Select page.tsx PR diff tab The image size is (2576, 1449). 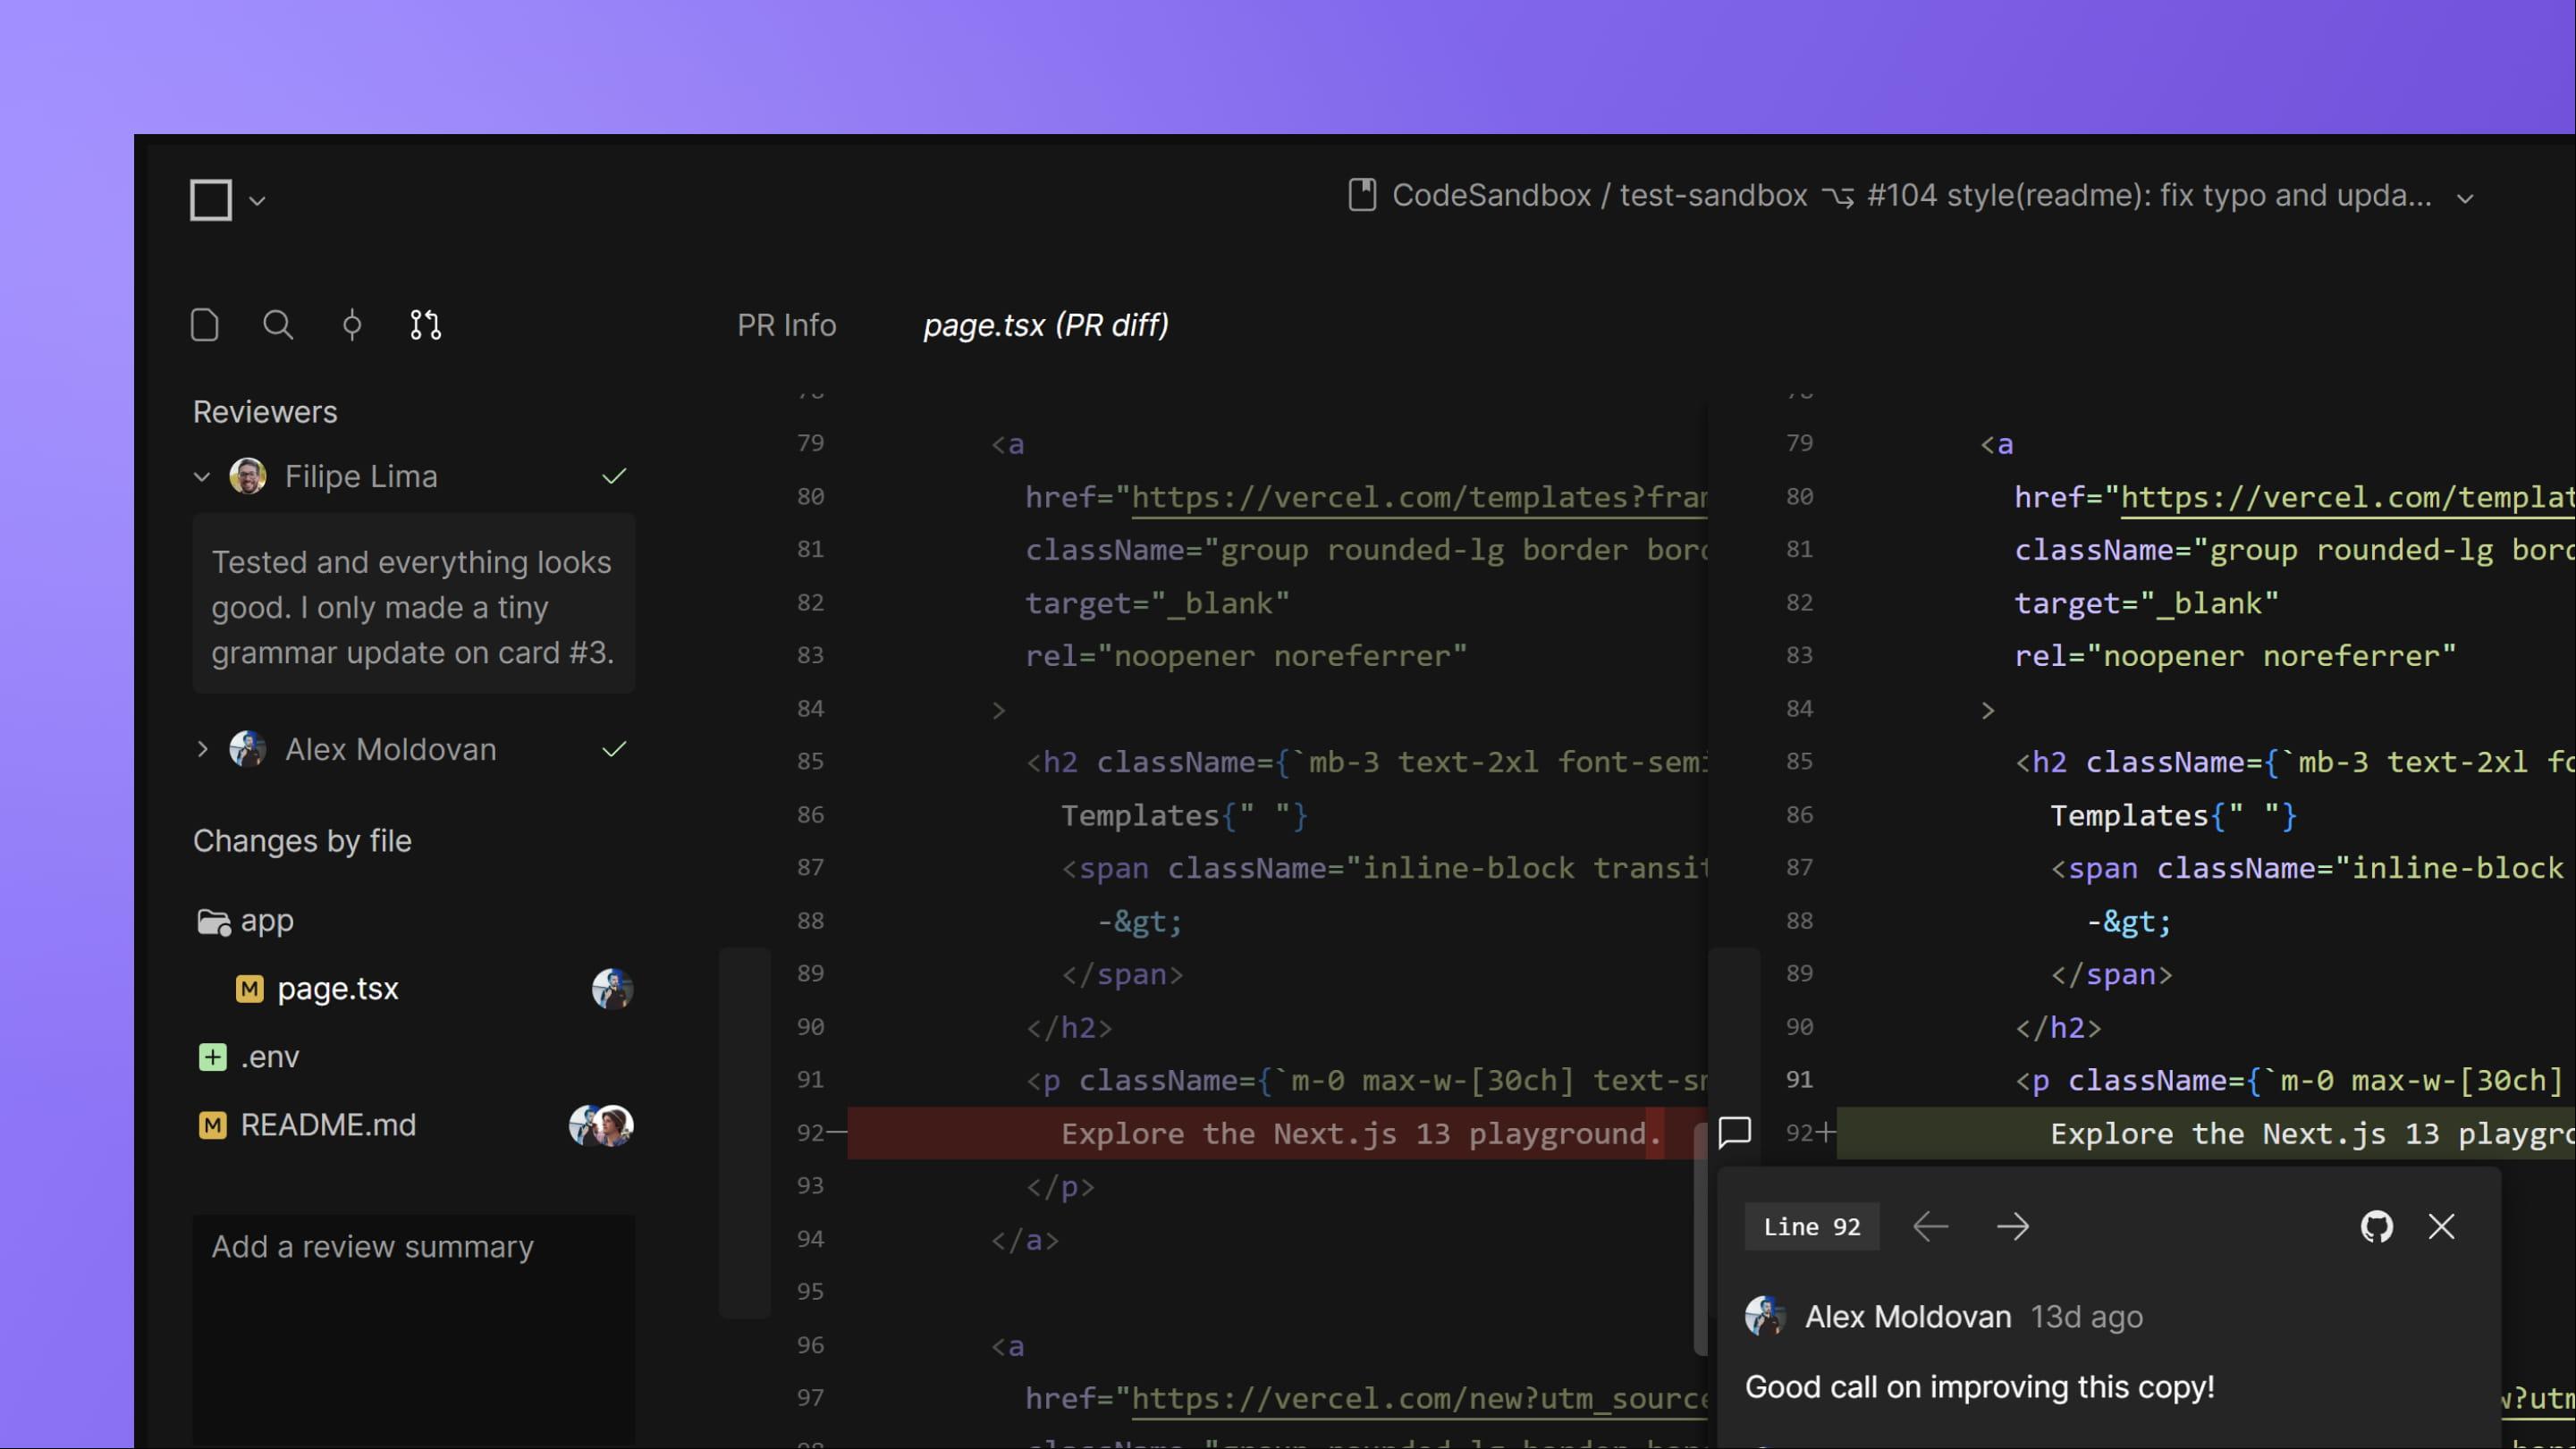1045,325
